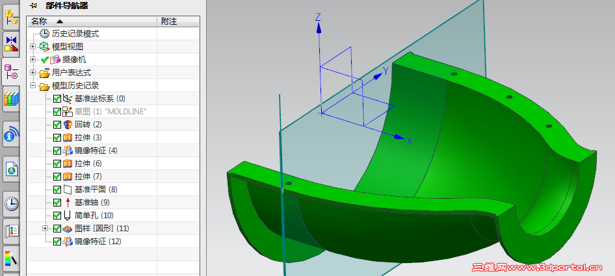Click the clock icon of 历史记录模式
This screenshot has width=615, height=276.
[45, 34]
